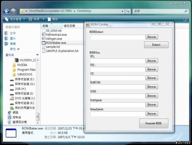192x145 pixels.
Task: Click Browse next to SPL field
Action: tap(152, 69)
